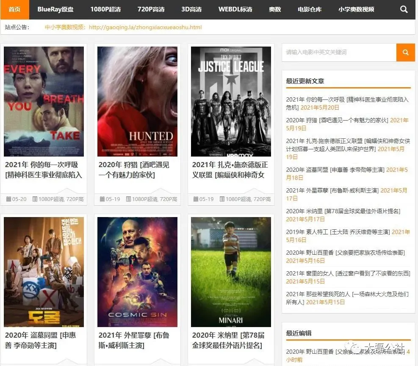The height and width of the screenshot is (366, 418).
Task: Open 野山百里香 entry under 最近编辑
Action: point(346,352)
